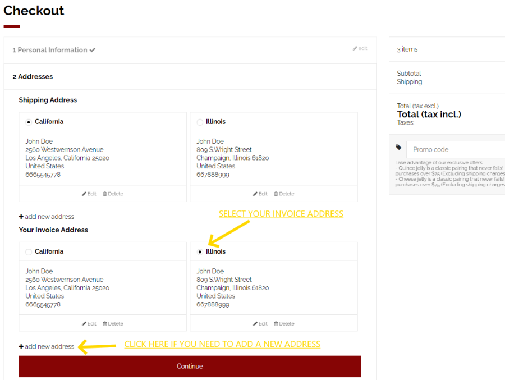
Task: Delete the California shipping address
Action: point(113,194)
